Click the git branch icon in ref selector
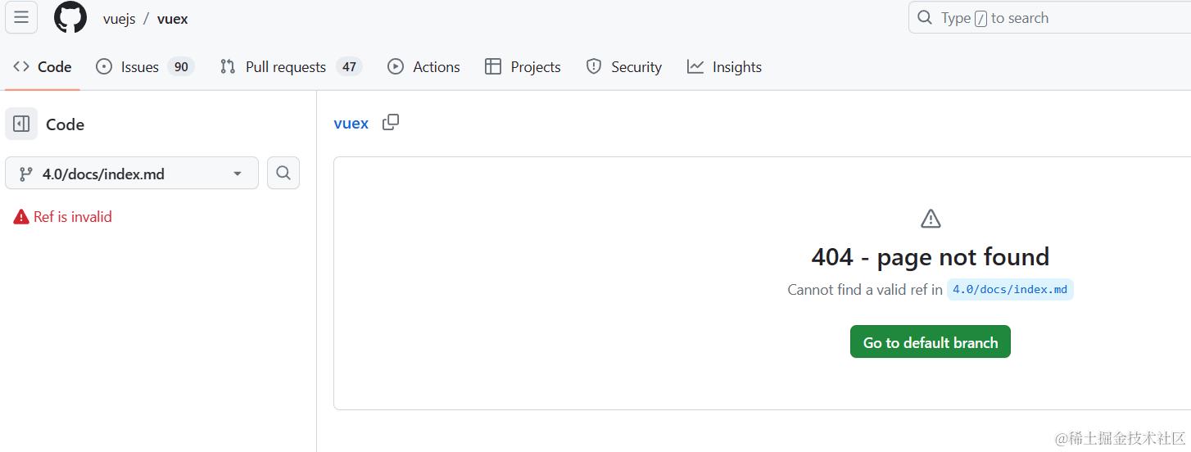The height and width of the screenshot is (452, 1191). pyautogui.click(x=26, y=174)
